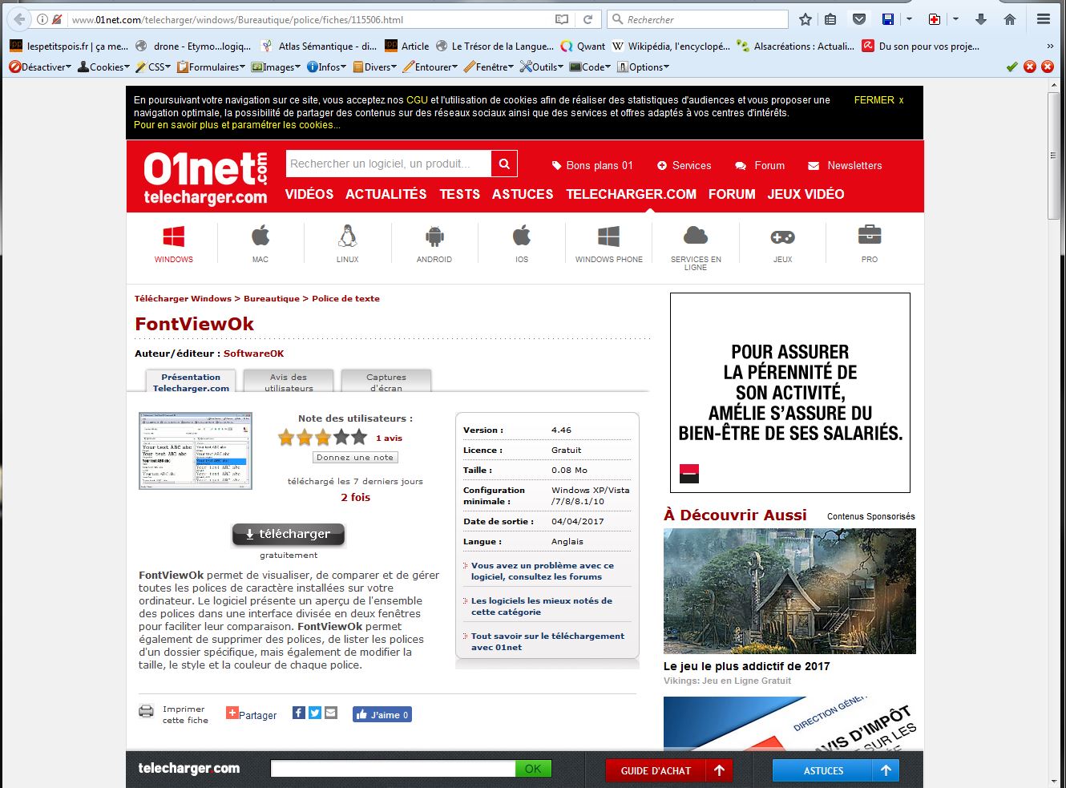This screenshot has height=788, width=1066.
Task: Toggle reader view in the address bar
Action: (562, 19)
